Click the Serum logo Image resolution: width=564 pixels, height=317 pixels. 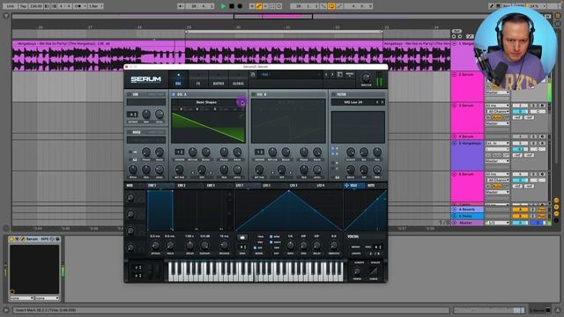(x=145, y=79)
